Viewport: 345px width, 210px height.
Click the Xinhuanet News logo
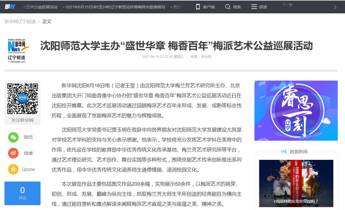click(16, 45)
